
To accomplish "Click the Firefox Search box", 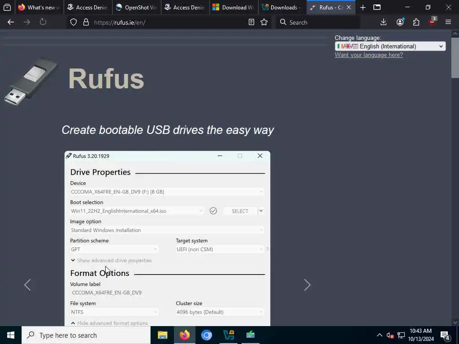I will (318, 22).
